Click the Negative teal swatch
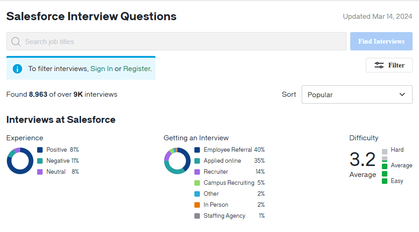This screenshot has width=419, height=232. pyautogui.click(x=40, y=161)
